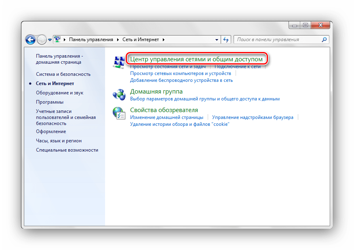The image size is (354, 250).
Task: Open Домашняя группа heading link
Action: pyautogui.click(x=156, y=92)
